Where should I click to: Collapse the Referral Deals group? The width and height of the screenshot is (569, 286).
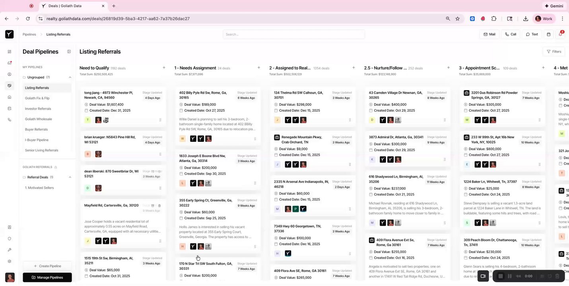click(70, 177)
